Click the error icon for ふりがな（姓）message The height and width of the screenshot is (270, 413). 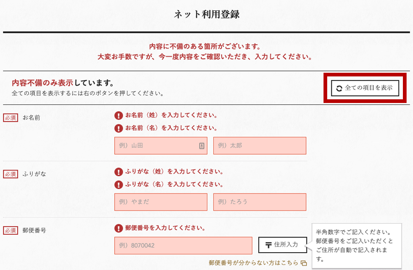[x=118, y=172]
